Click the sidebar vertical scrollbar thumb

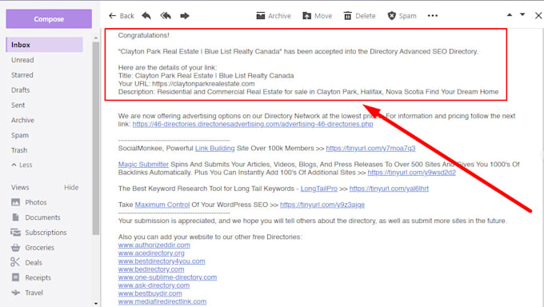coord(96,138)
